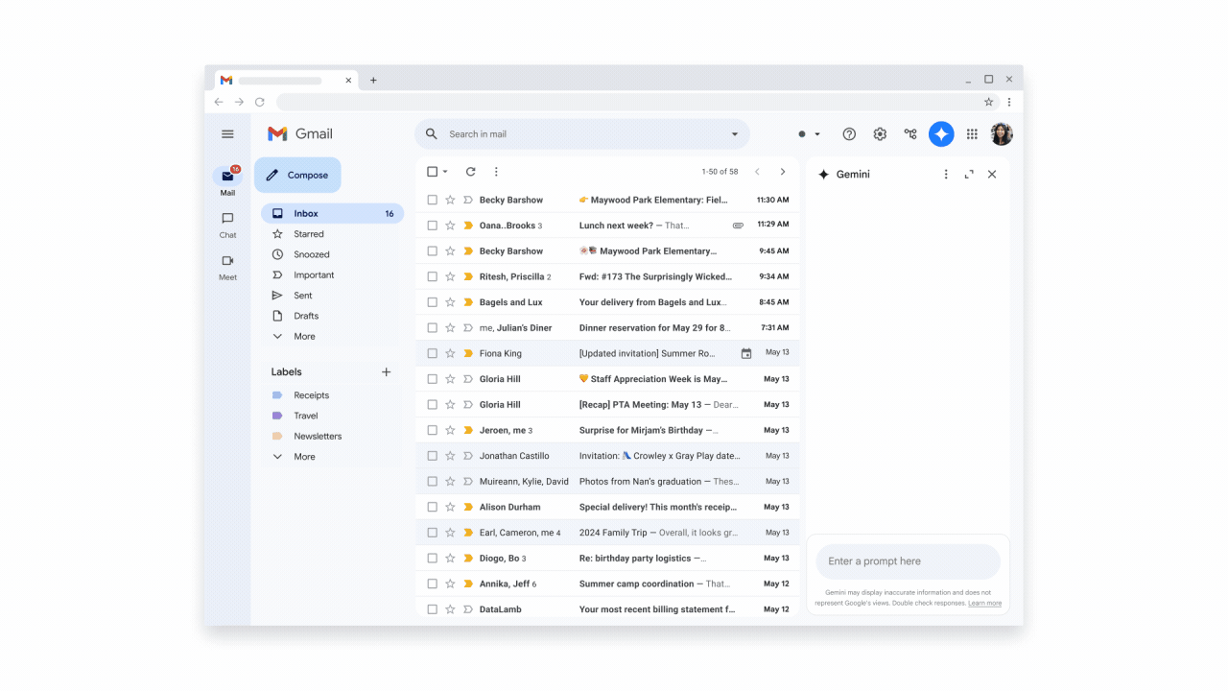The width and height of the screenshot is (1228, 691).
Task: Expand More under the Labels section
Action: coord(304,456)
